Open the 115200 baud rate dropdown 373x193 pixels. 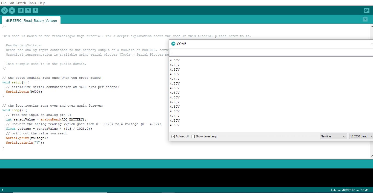361,136
